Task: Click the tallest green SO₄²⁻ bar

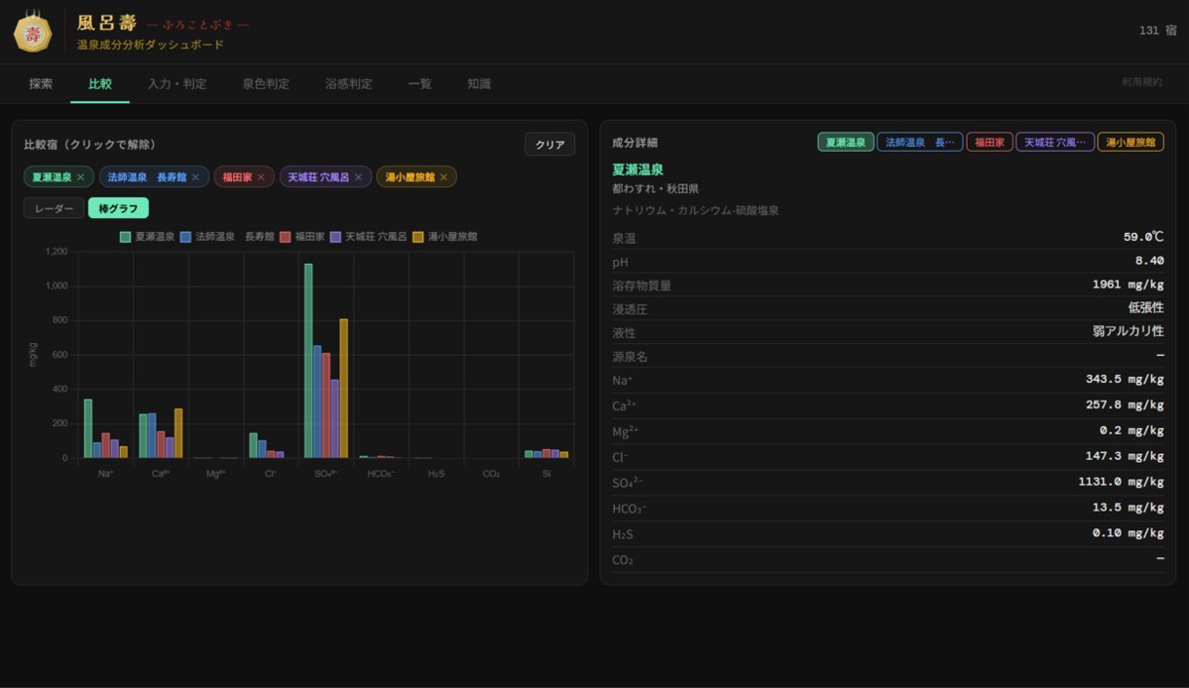Action: [308, 361]
